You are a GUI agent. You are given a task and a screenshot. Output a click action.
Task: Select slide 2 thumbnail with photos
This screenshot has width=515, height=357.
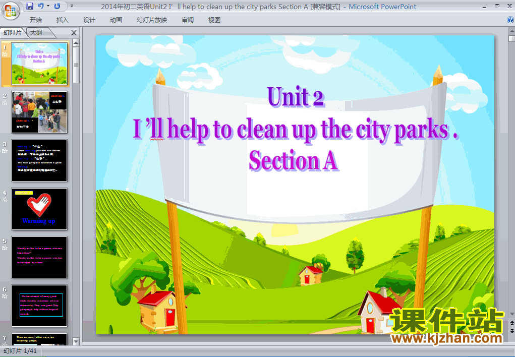point(39,112)
